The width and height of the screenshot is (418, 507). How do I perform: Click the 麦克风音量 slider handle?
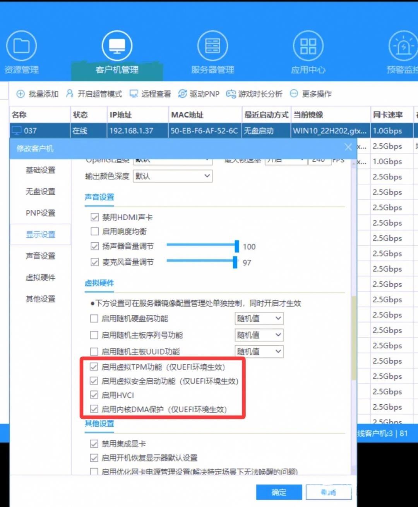235,262
